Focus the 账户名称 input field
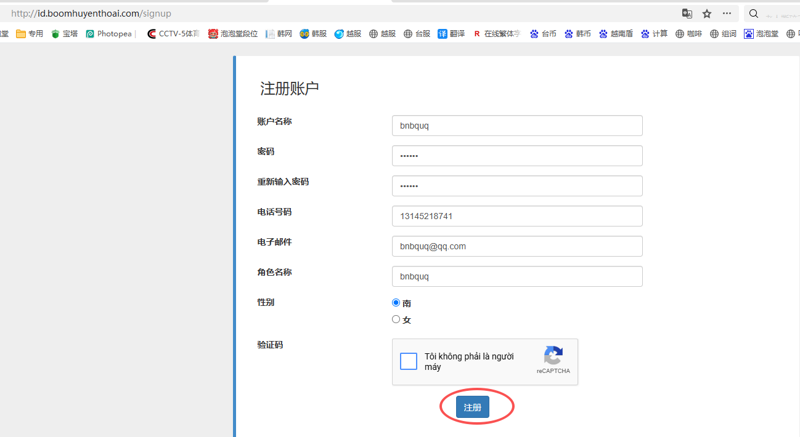This screenshot has height=437, width=800. (517, 126)
